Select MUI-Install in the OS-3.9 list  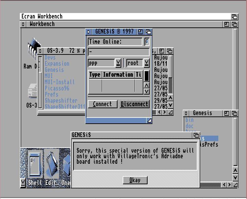59,82
